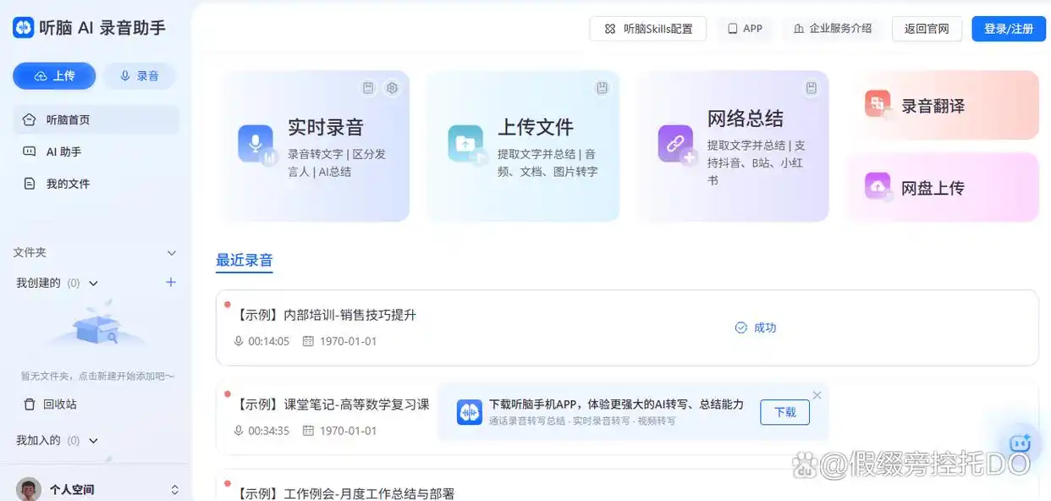Click the trash icon beside 回收站
1051x501 pixels.
[x=30, y=405]
